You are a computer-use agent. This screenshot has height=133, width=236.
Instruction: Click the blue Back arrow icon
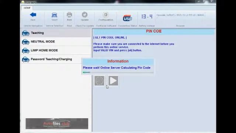click(33, 15)
